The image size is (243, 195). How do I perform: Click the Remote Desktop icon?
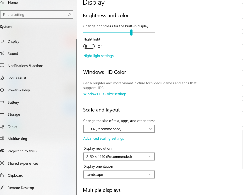tap(2, 188)
